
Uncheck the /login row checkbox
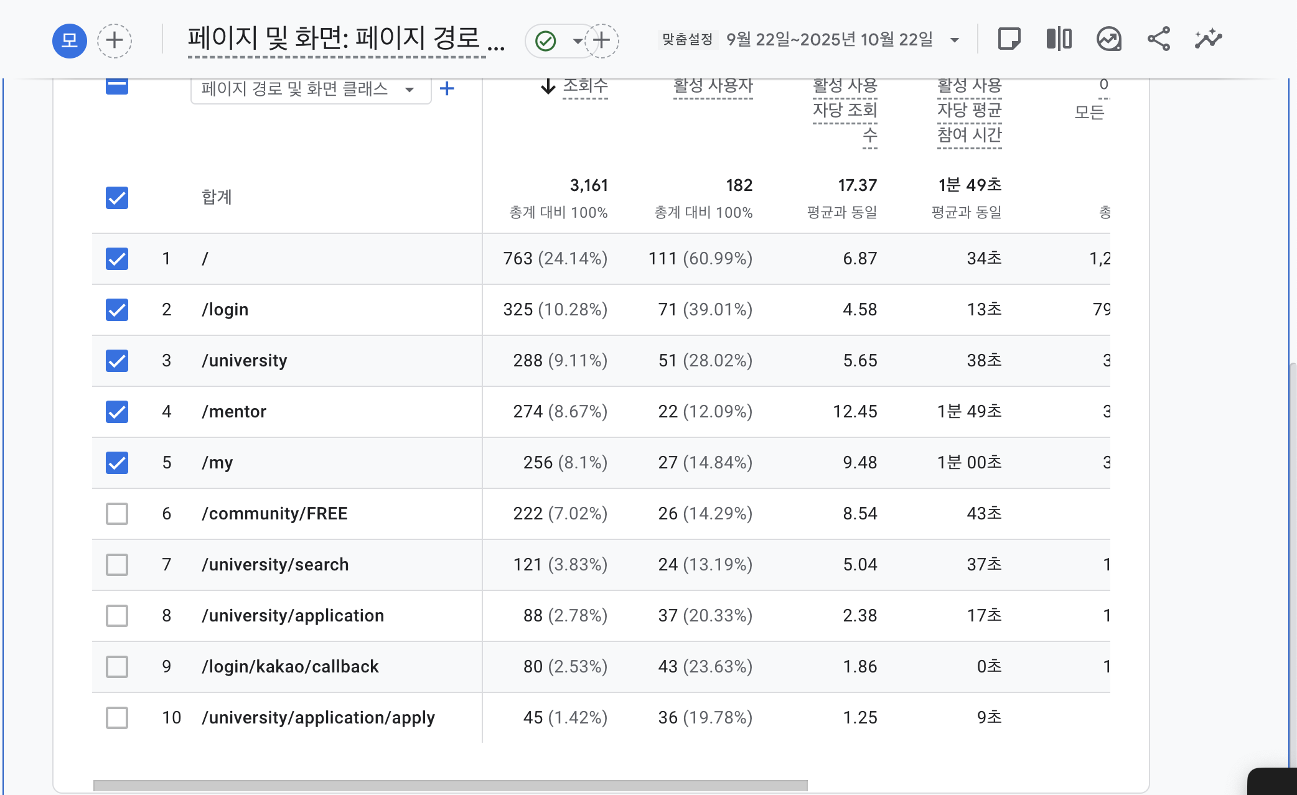(117, 309)
